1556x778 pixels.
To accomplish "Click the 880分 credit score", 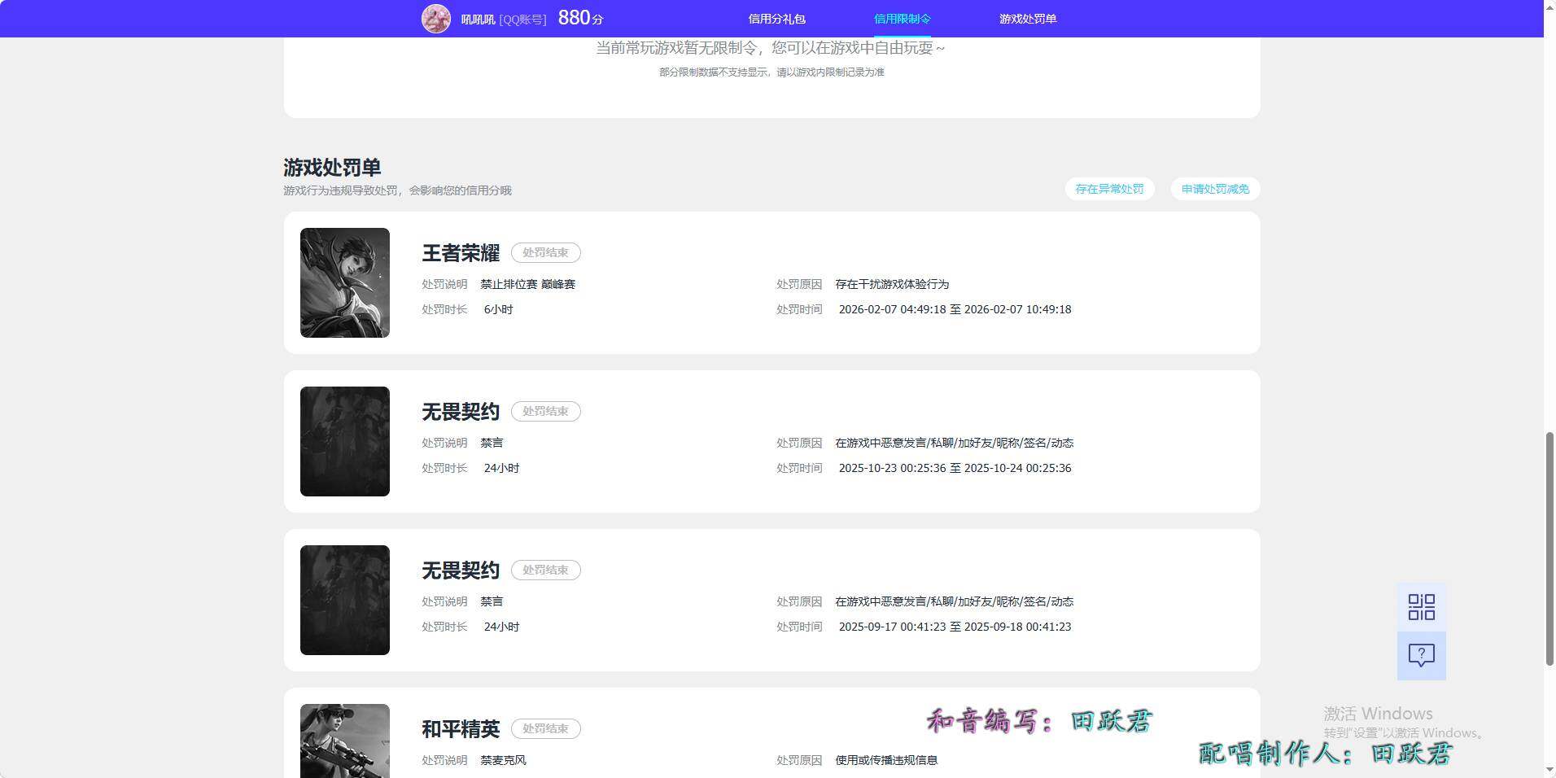I will click(580, 18).
